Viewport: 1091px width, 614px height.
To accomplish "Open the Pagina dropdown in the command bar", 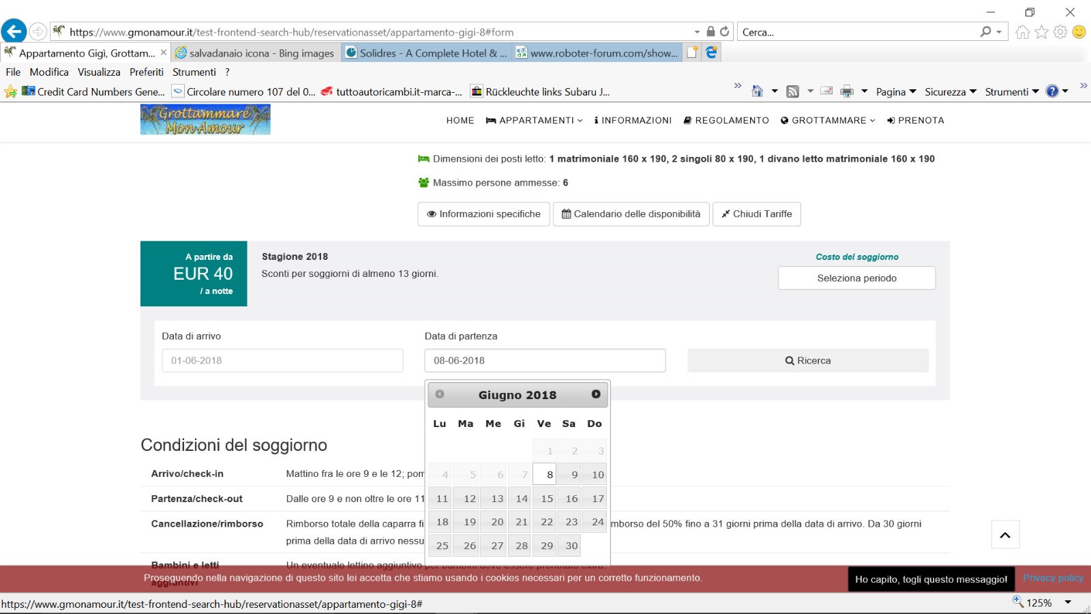I will [895, 91].
